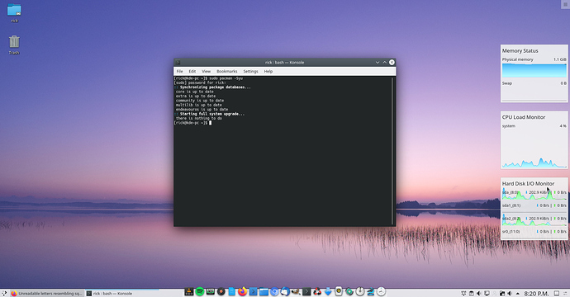The width and height of the screenshot is (570, 297).
Task: Click the brightness sun tray icon
Action: [x=463, y=294]
